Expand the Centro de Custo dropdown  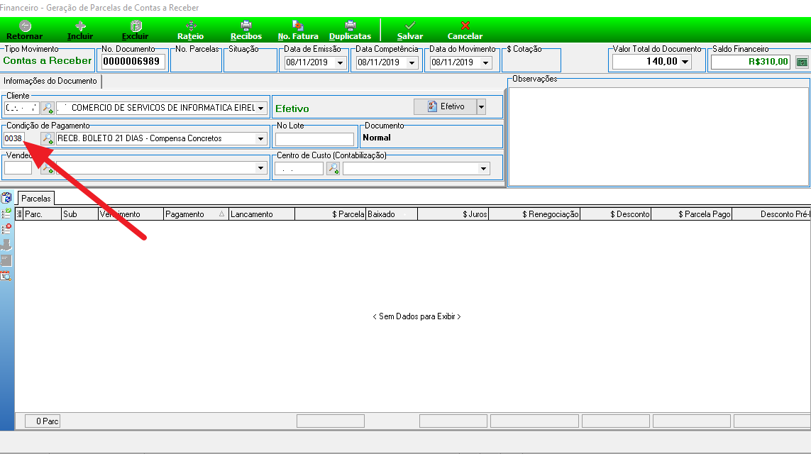pos(484,169)
